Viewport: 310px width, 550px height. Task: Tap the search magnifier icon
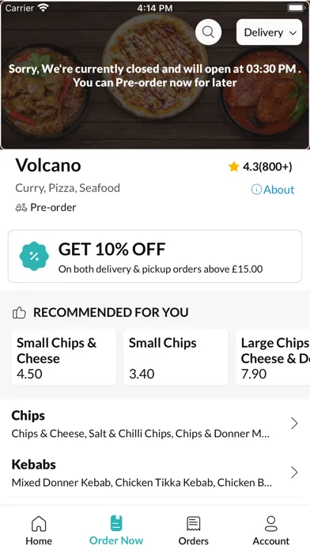[x=208, y=32]
